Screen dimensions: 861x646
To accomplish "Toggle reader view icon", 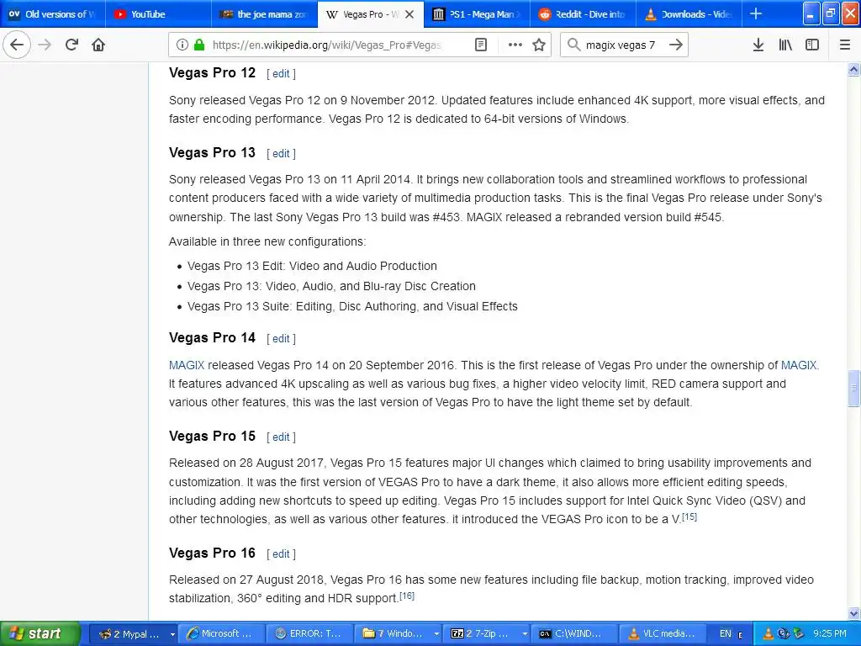I will click(x=480, y=45).
